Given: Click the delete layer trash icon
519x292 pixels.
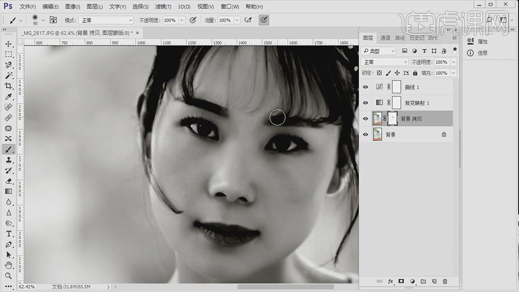Looking at the screenshot, I should 445,282.
